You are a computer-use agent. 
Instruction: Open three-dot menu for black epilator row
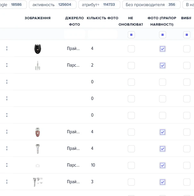pyautogui.click(x=7, y=48)
